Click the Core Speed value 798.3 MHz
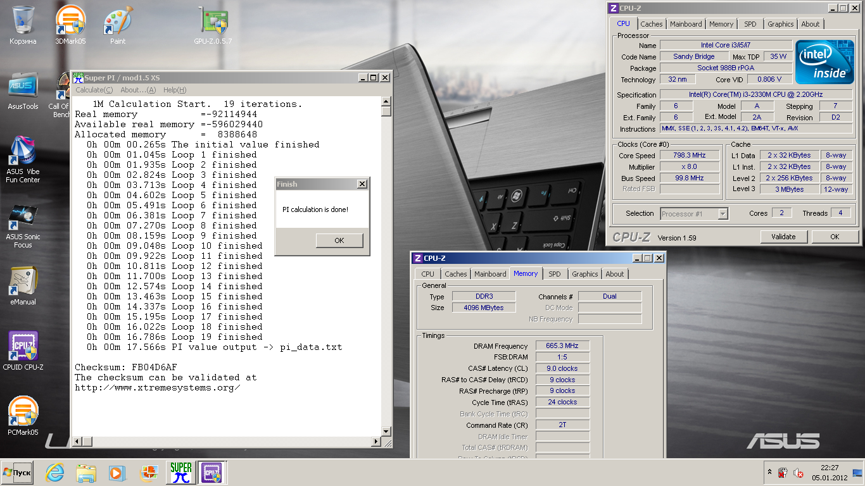This screenshot has height=486, width=865. 690,155
